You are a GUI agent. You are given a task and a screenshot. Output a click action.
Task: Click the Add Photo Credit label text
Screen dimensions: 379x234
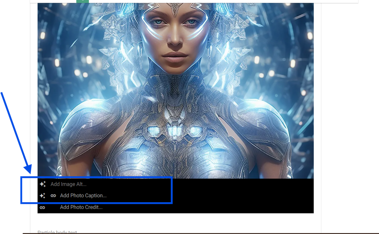[81, 207]
